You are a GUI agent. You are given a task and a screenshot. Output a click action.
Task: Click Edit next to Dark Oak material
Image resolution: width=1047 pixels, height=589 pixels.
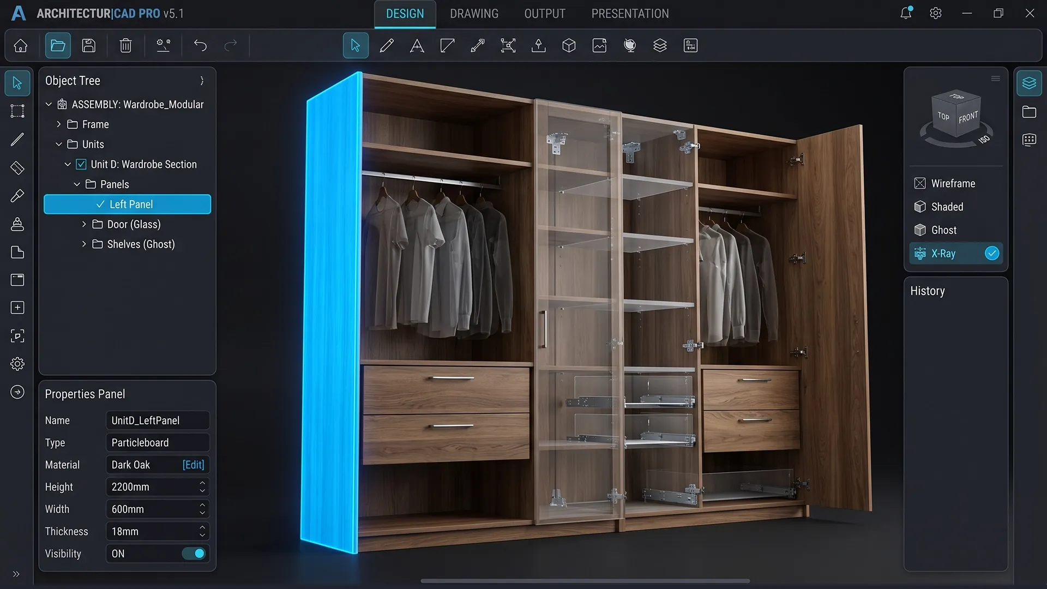point(192,464)
